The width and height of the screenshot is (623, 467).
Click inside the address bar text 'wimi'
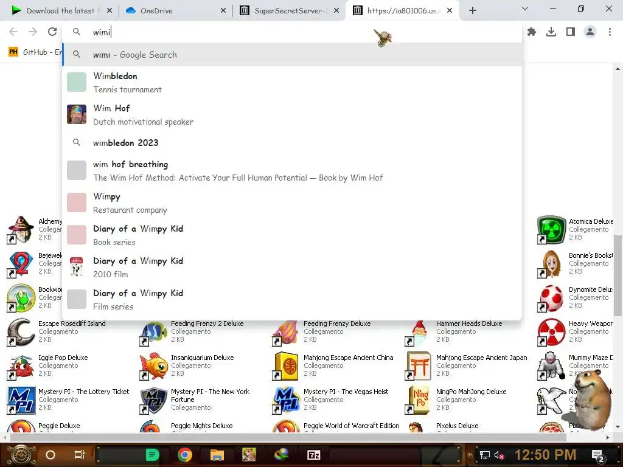point(102,32)
